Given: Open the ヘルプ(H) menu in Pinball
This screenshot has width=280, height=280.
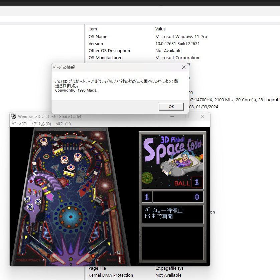Looking at the screenshot, I should coord(63,124).
